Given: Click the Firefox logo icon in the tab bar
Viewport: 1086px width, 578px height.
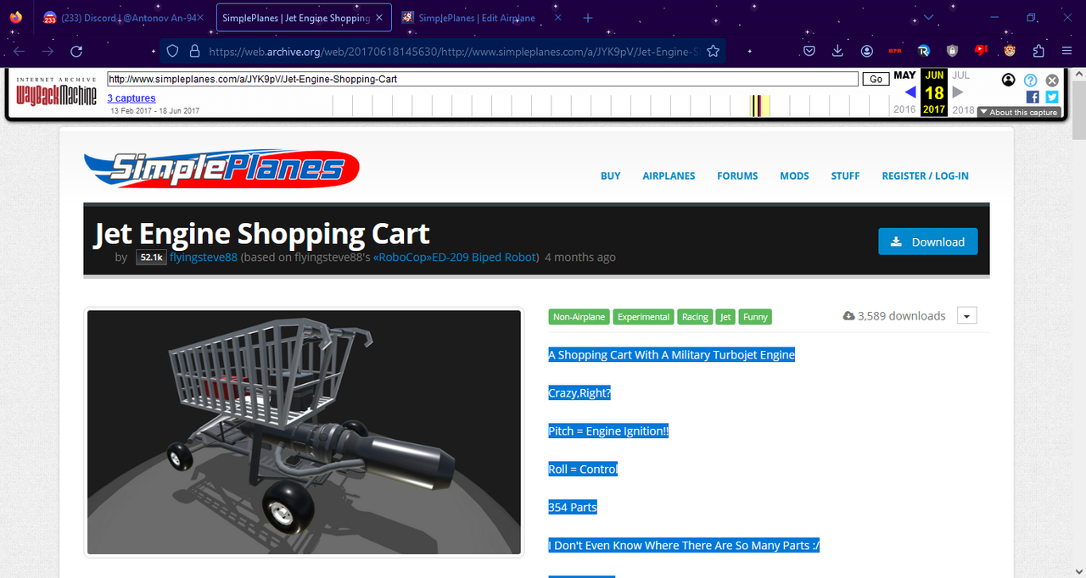Looking at the screenshot, I should 16,18.
